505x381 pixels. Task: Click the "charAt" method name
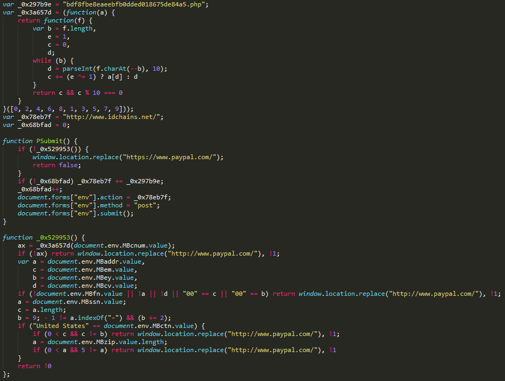[x=115, y=69]
